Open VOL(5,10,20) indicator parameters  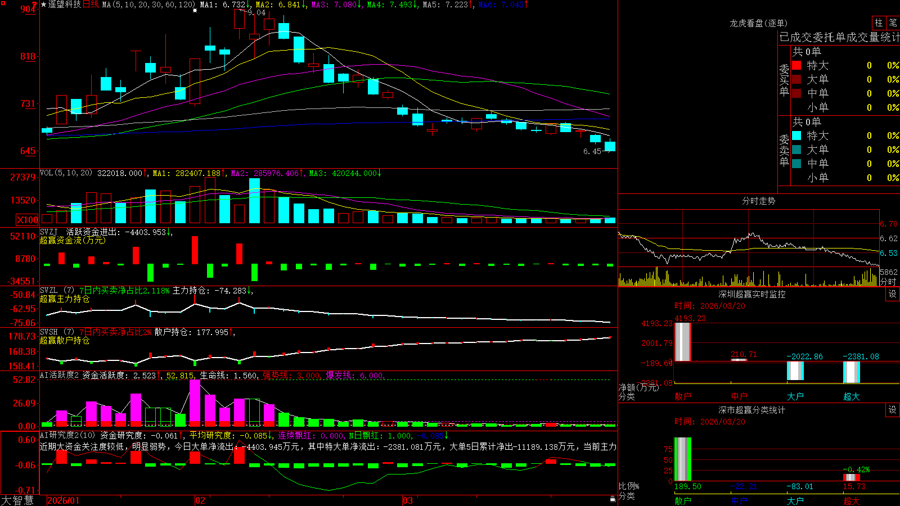point(66,173)
